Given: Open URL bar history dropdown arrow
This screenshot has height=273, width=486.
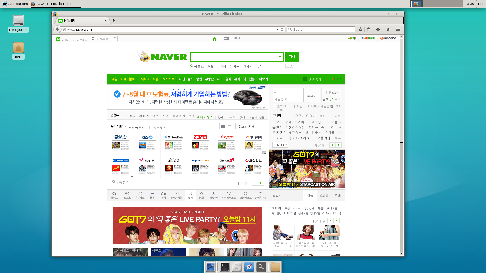Looking at the screenshot, I should (x=278, y=29).
